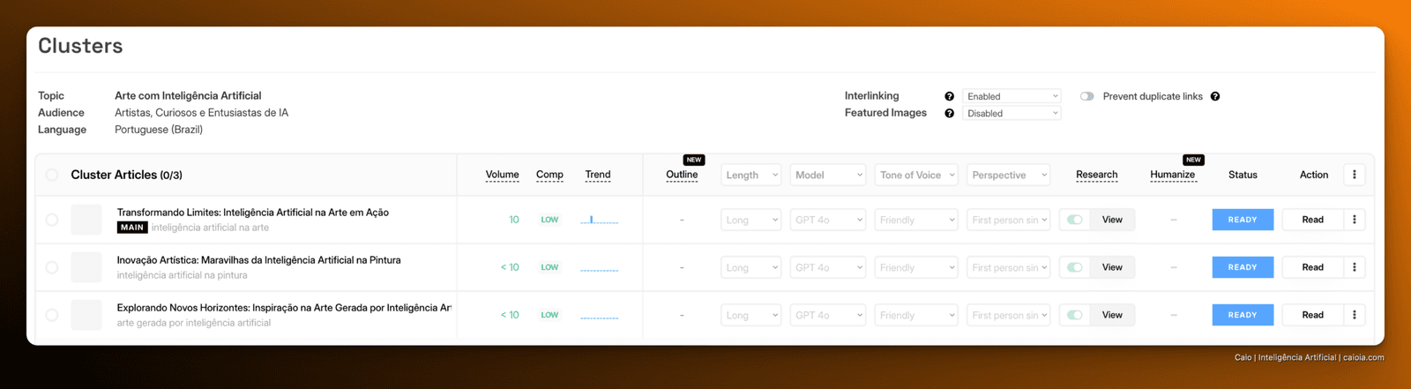Click READY status button for Transformando Limites
This screenshot has width=1411, height=389.
(1243, 220)
